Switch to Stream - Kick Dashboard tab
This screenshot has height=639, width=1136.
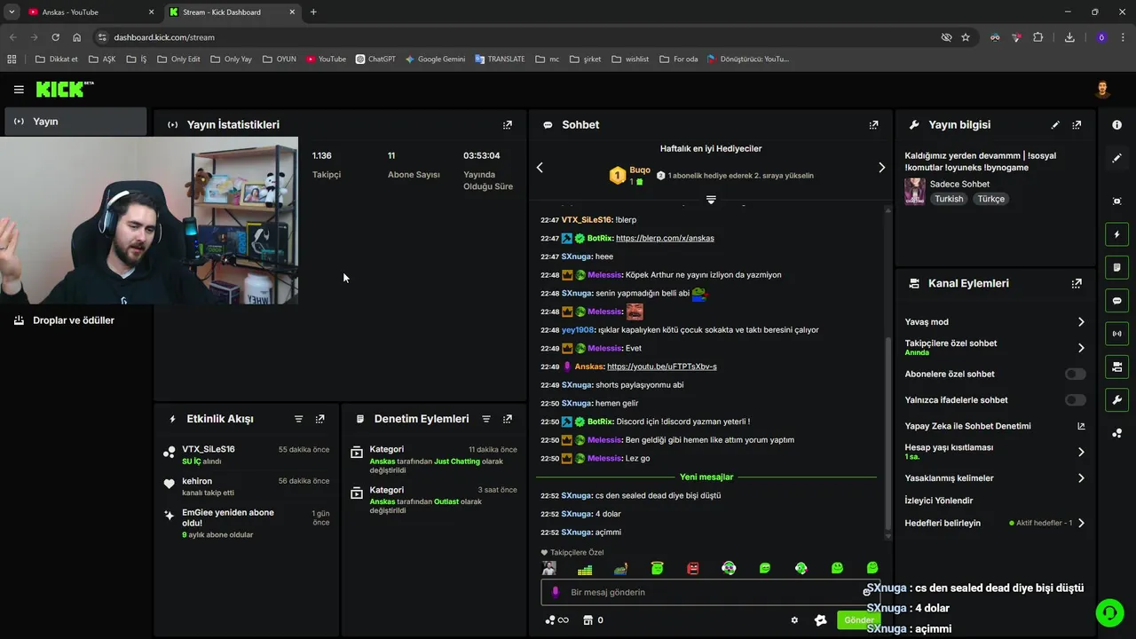231,12
